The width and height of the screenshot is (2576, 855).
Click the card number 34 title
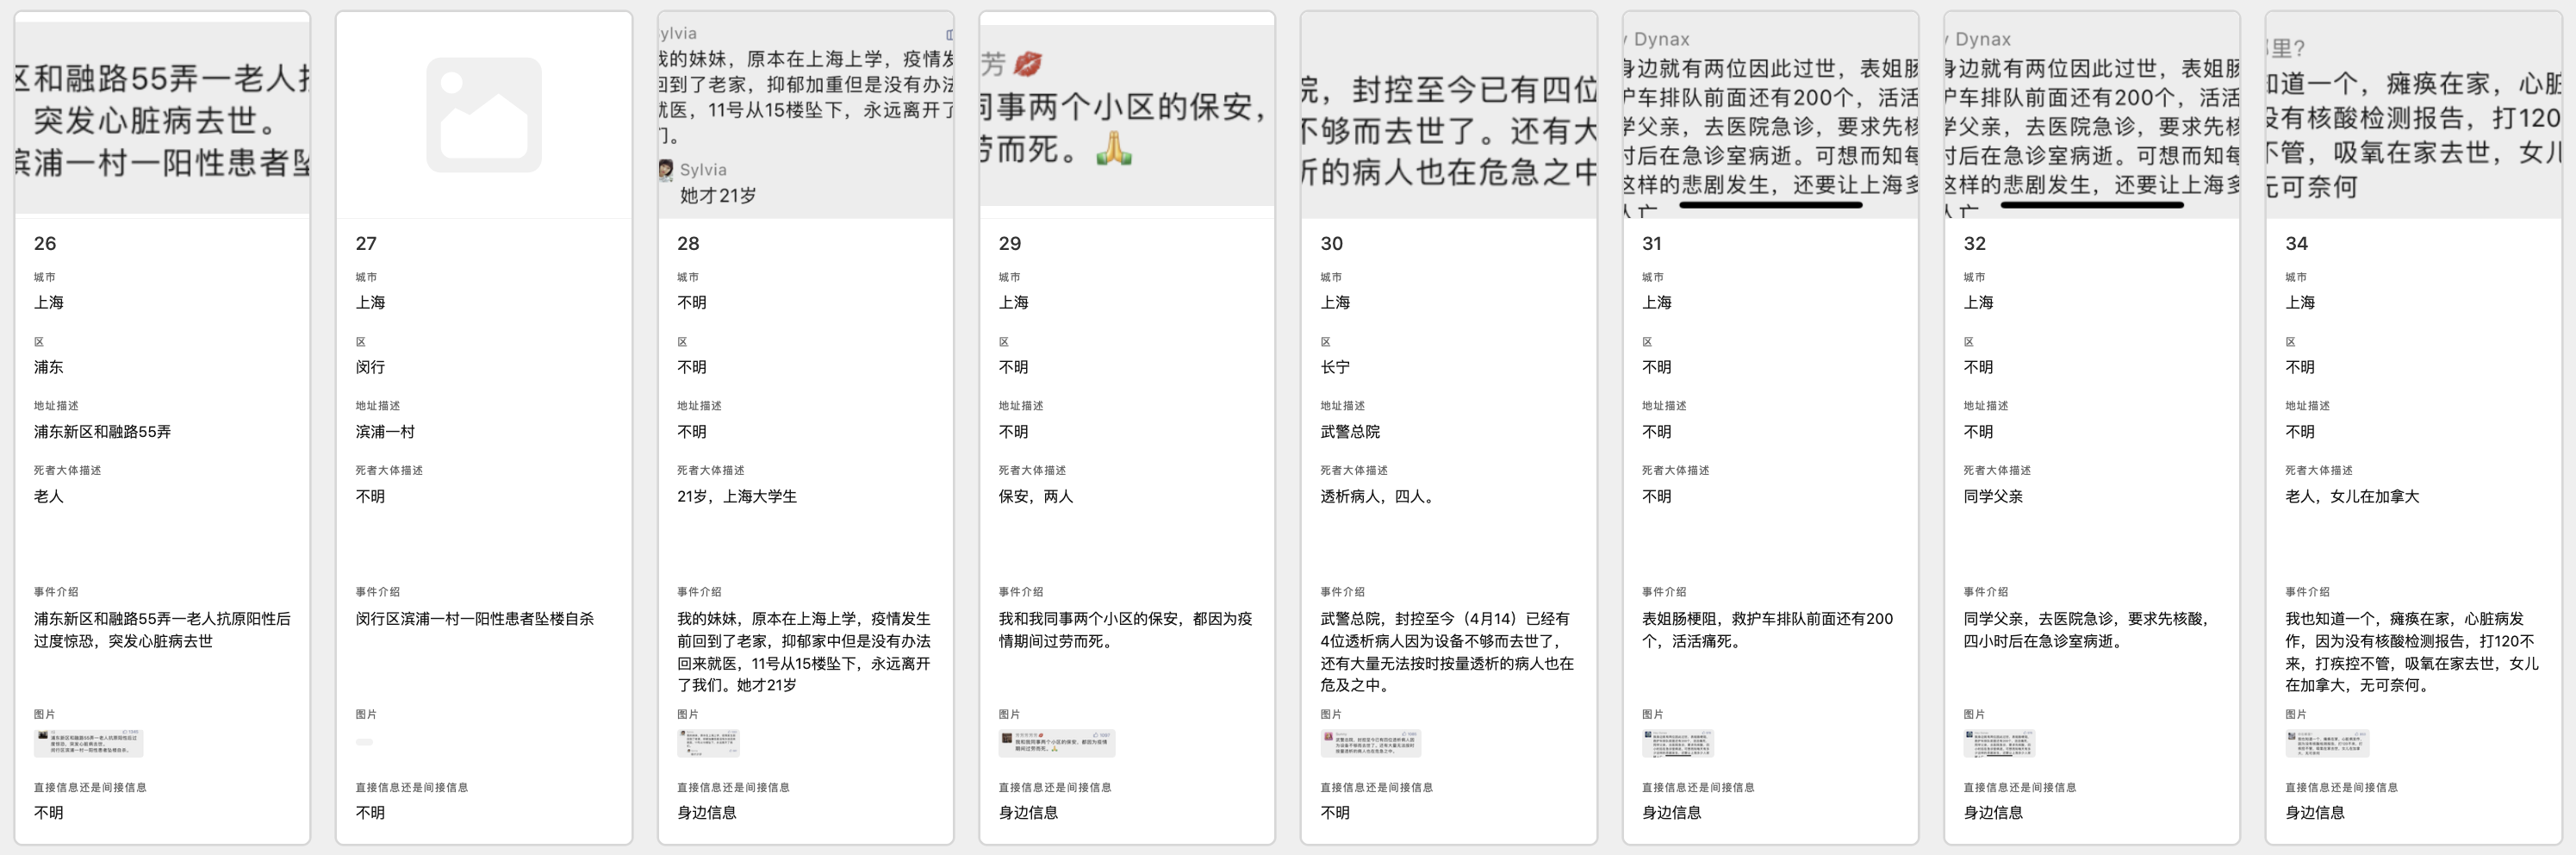[2298, 243]
